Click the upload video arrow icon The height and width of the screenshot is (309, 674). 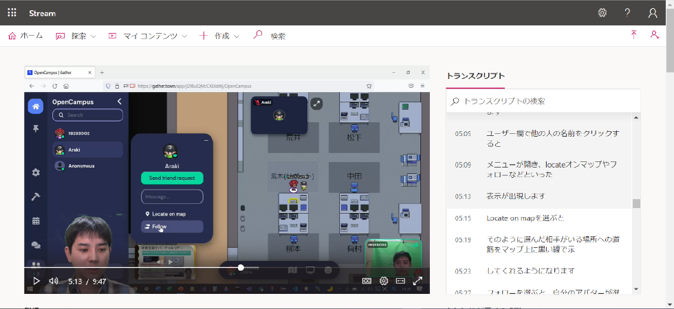click(633, 35)
